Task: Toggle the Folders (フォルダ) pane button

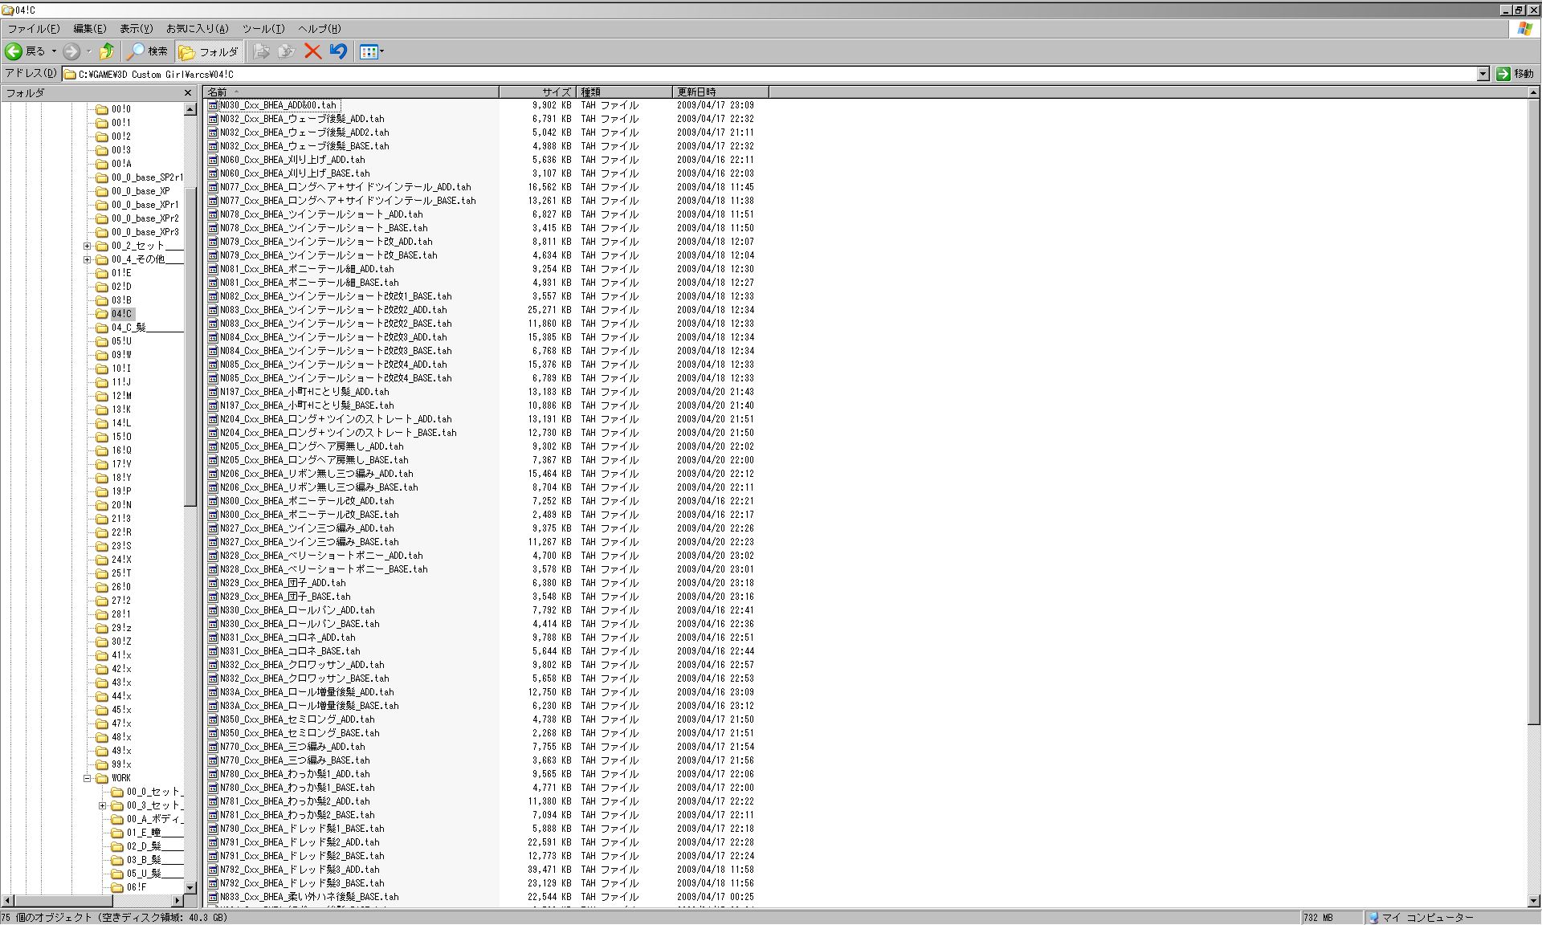Action: (x=209, y=51)
